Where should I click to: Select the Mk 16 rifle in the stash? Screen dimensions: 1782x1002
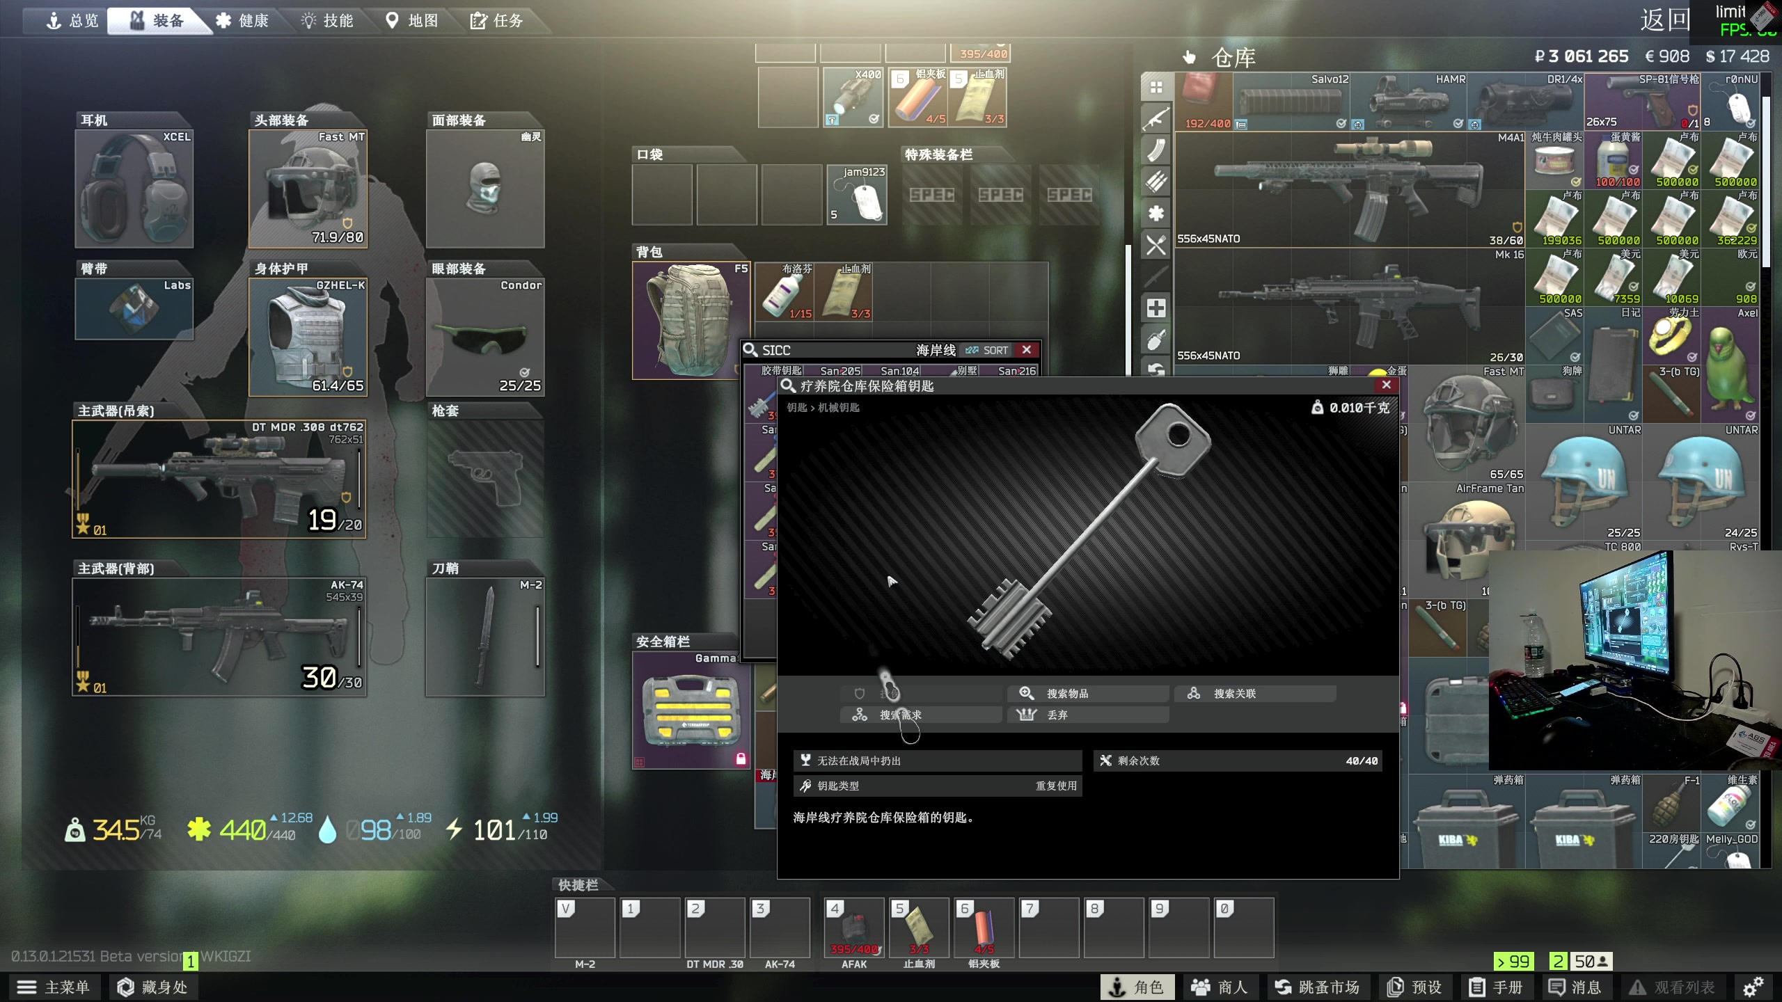coord(1350,306)
